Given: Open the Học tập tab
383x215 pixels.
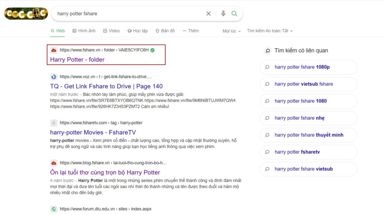Looking at the screenshot, I should (x=138, y=31).
